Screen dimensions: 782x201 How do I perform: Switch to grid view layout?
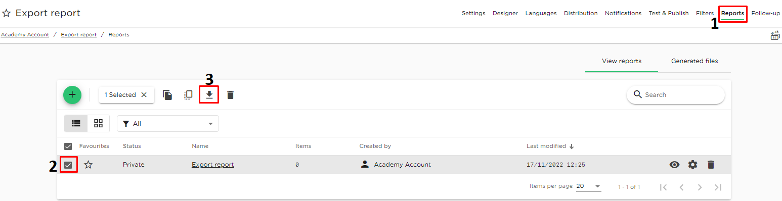[99, 123]
